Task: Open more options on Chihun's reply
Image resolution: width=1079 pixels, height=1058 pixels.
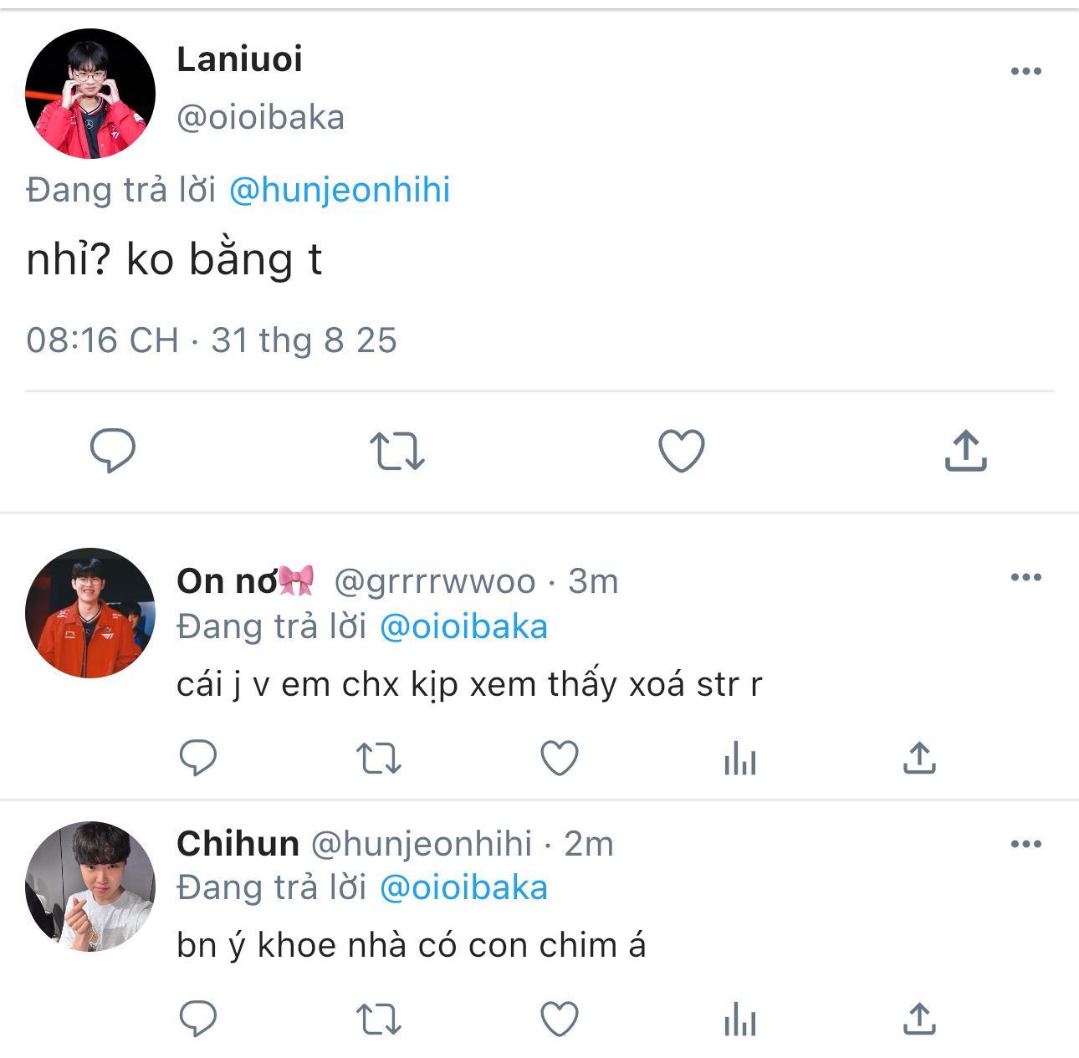Action: click(1025, 845)
